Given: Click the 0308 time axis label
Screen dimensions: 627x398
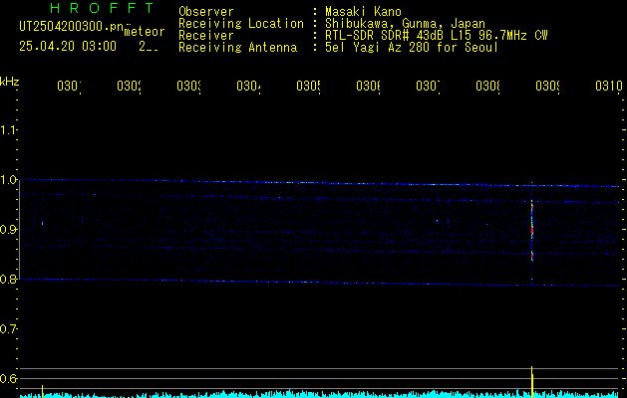Looking at the screenshot, I should pyautogui.click(x=487, y=86).
